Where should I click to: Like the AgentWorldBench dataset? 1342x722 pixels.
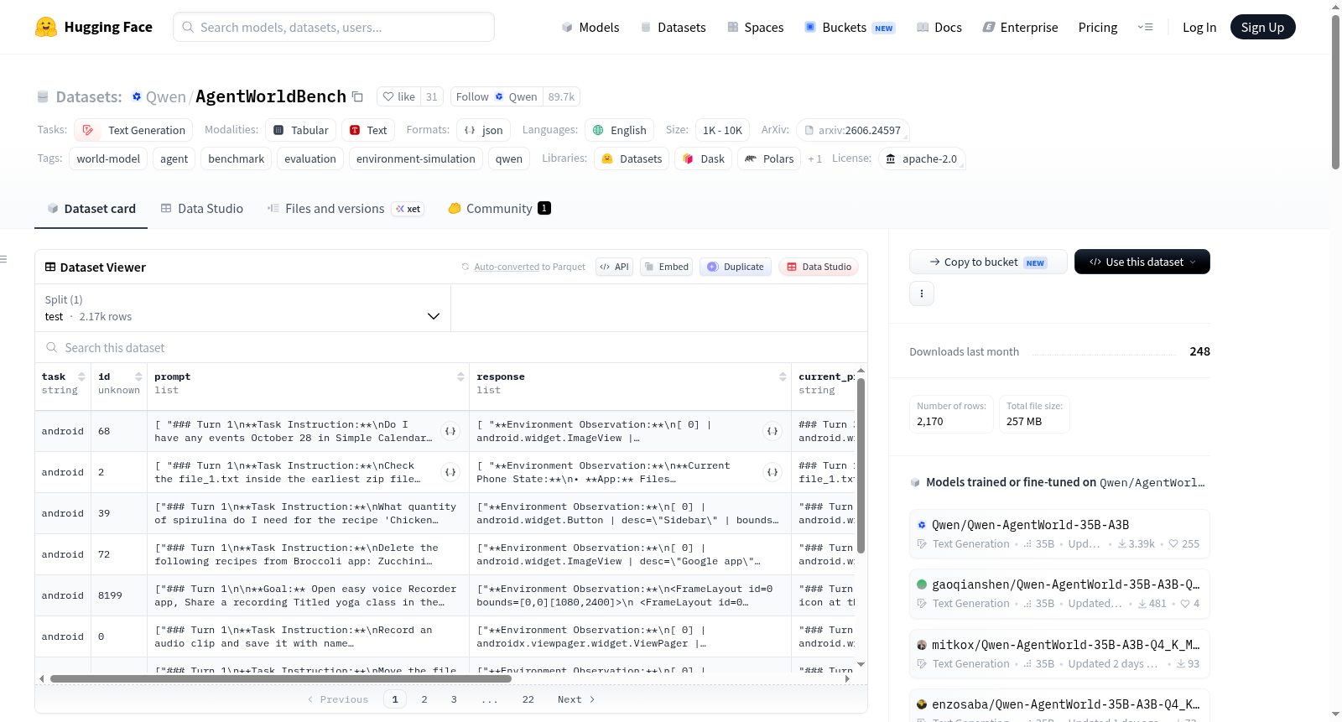point(399,96)
